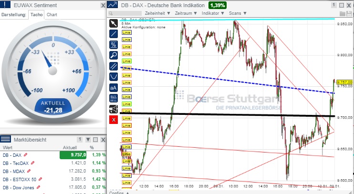Viewport: 354px width, 194px height.
Task: Click the exclamation icon of EUWAX Sentiment
Action: 5,4
